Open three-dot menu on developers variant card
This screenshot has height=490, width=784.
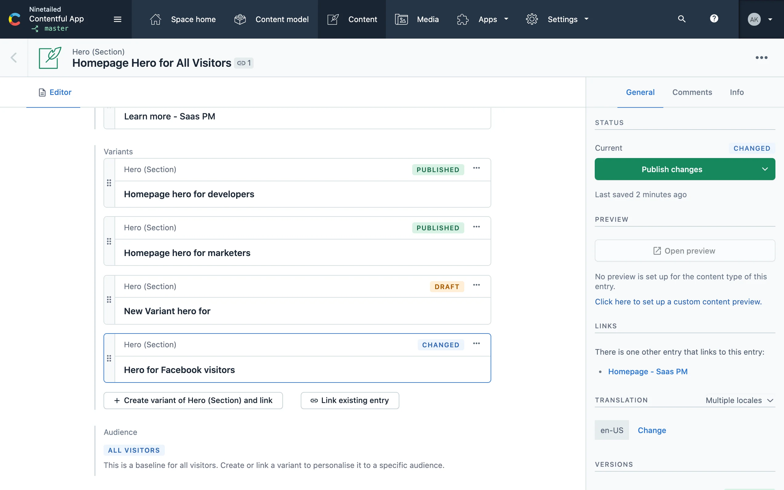click(476, 168)
